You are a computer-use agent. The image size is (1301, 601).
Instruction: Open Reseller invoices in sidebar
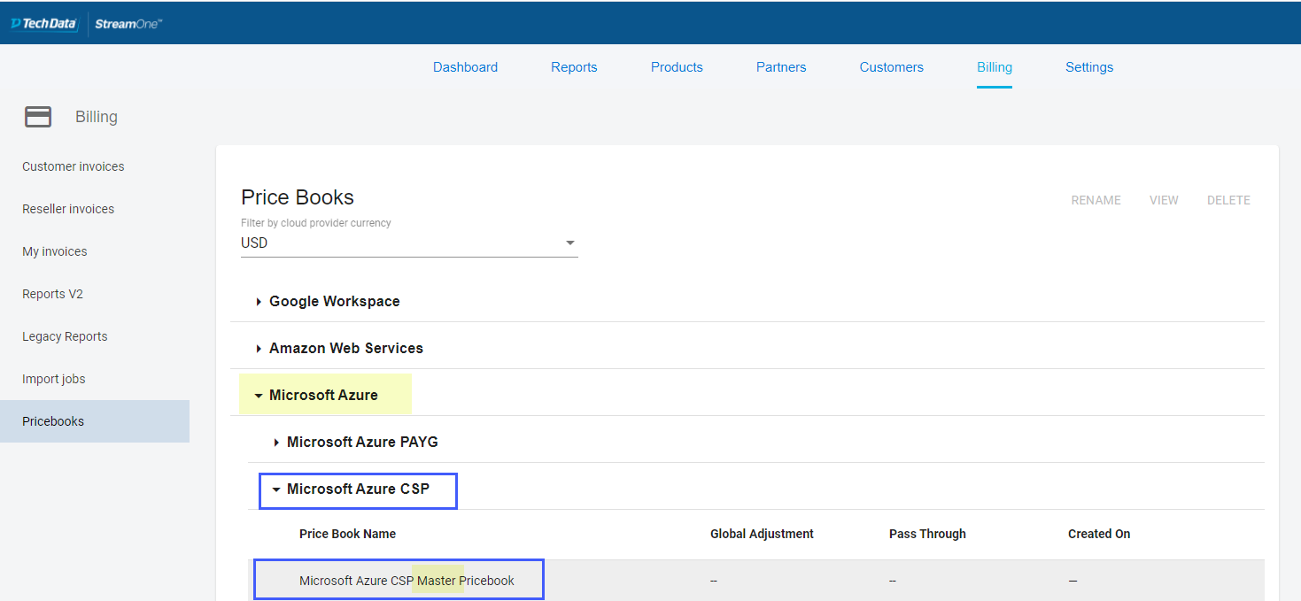[x=68, y=209]
